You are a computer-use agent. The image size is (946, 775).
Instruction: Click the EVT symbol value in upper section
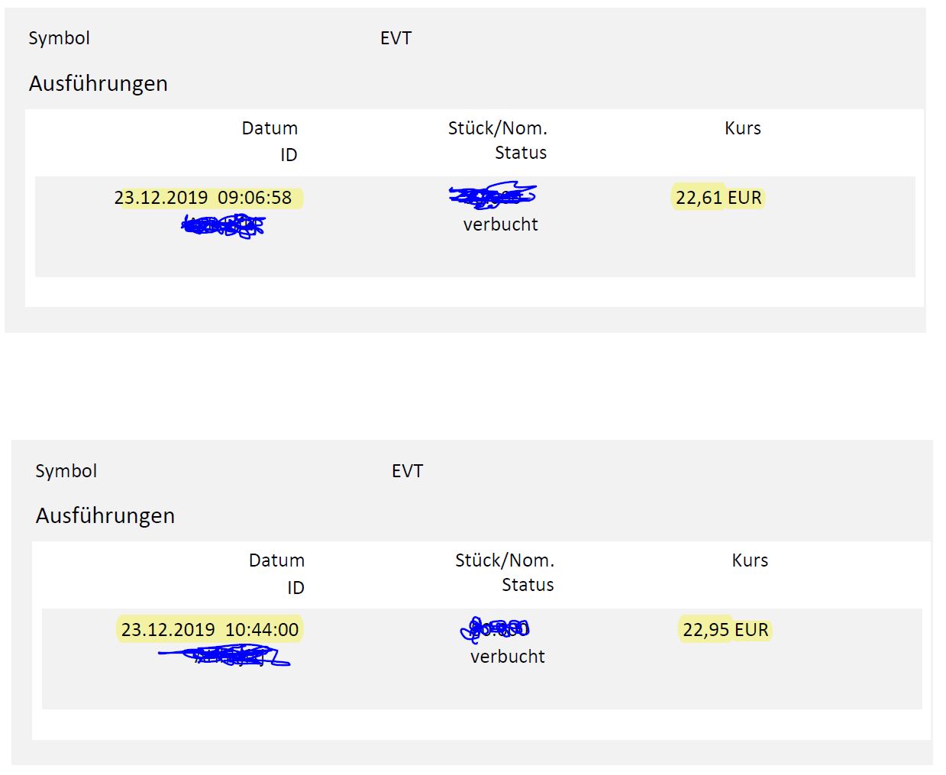(396, 38)
